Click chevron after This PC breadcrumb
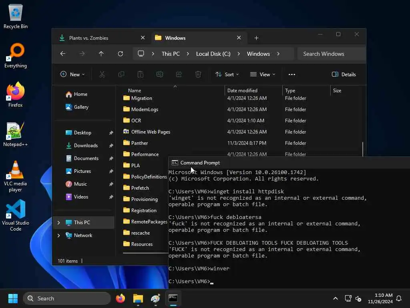Viewport: 410px width, 308px height. point(188,54)
